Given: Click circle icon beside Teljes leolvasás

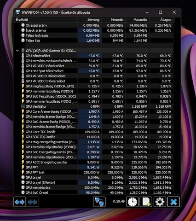Looking at the screenshot, I should click(x=23, y=35).
